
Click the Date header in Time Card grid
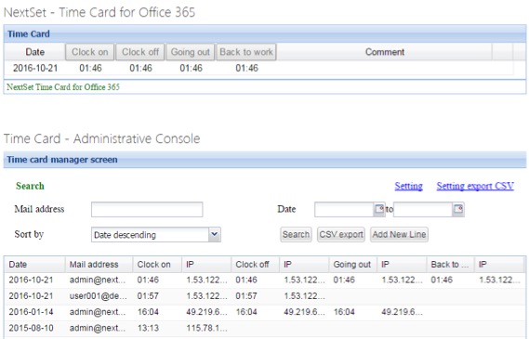click(x=35, y=52)
